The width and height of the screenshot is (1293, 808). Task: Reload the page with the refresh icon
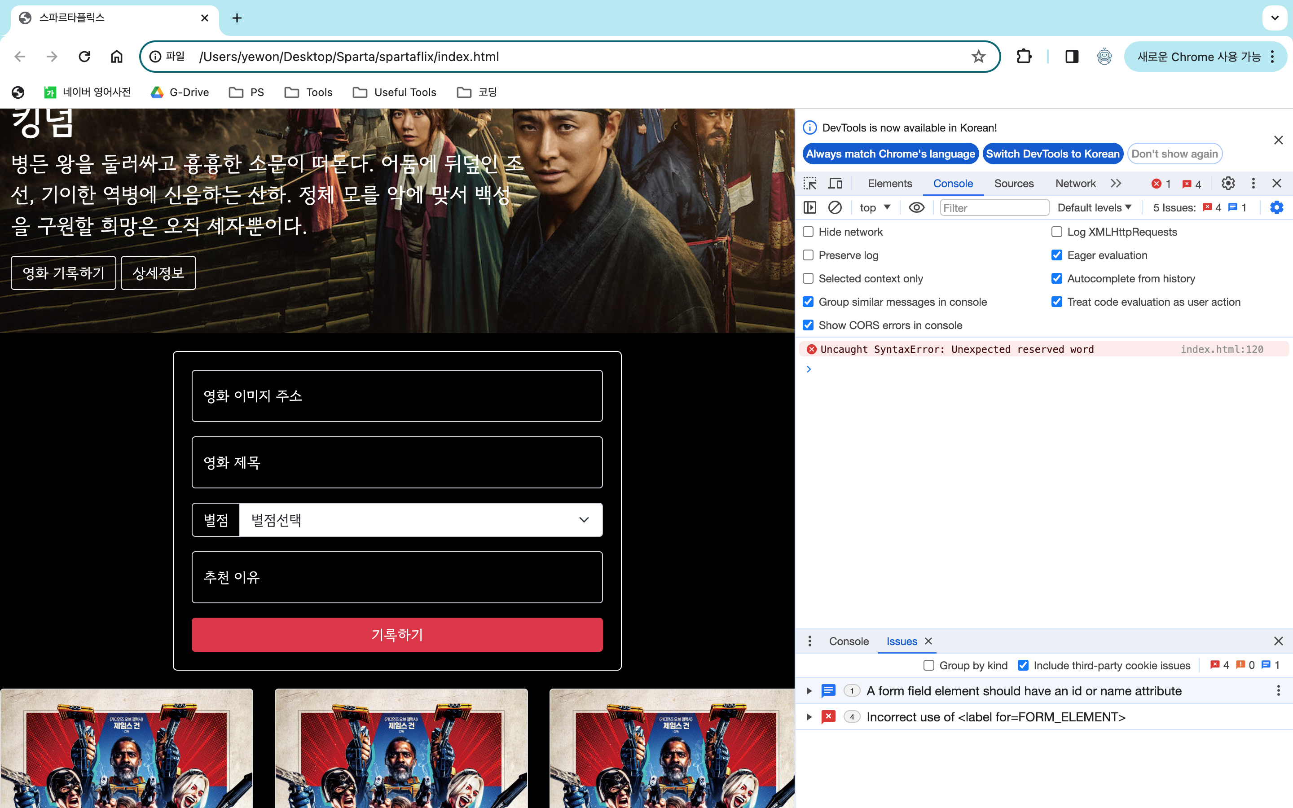point(84,57)
